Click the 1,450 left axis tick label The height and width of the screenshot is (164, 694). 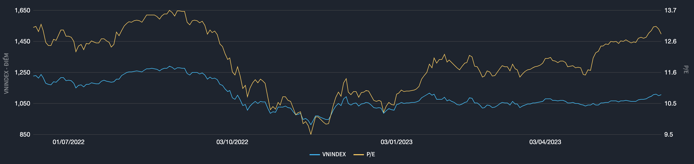tap(22, 42)
